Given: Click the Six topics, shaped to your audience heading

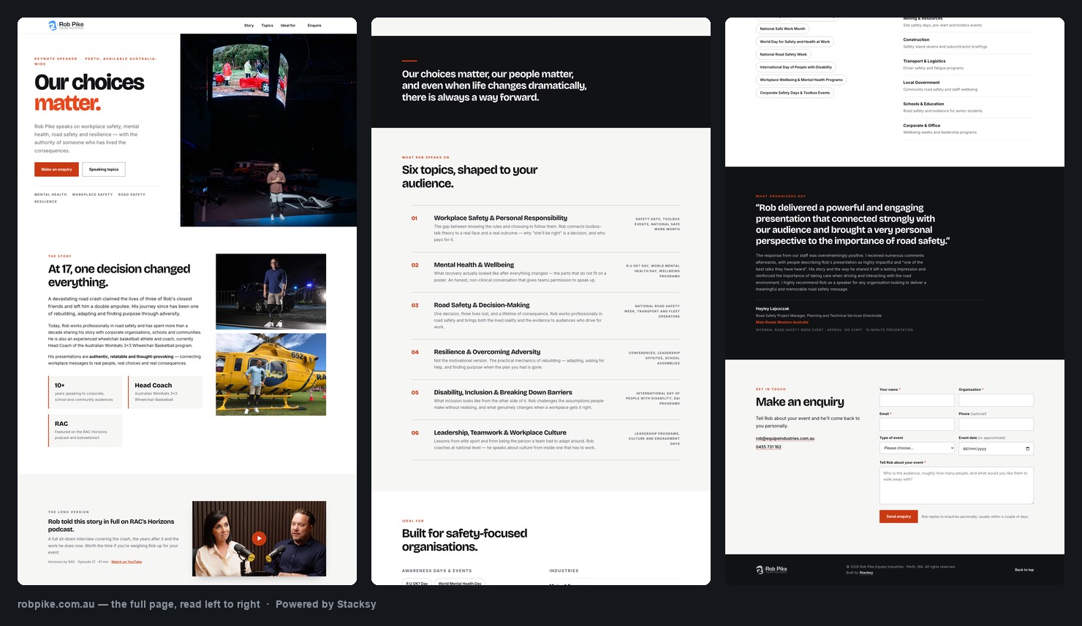Looking at the screenshot, I should pos(469,177).
